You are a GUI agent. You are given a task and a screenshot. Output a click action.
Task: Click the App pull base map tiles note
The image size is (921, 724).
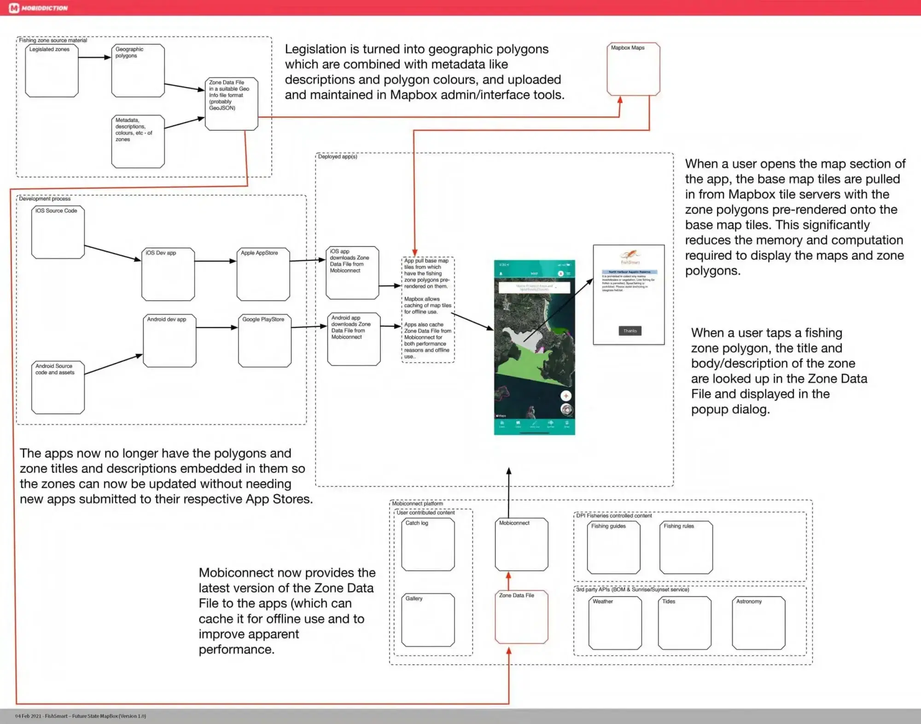(x=428, y=310)
